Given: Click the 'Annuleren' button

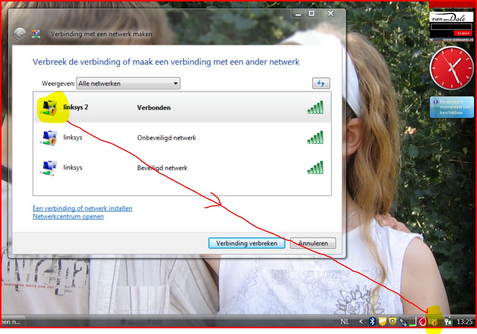Looking at the screenshot, I should pos(313,243).
